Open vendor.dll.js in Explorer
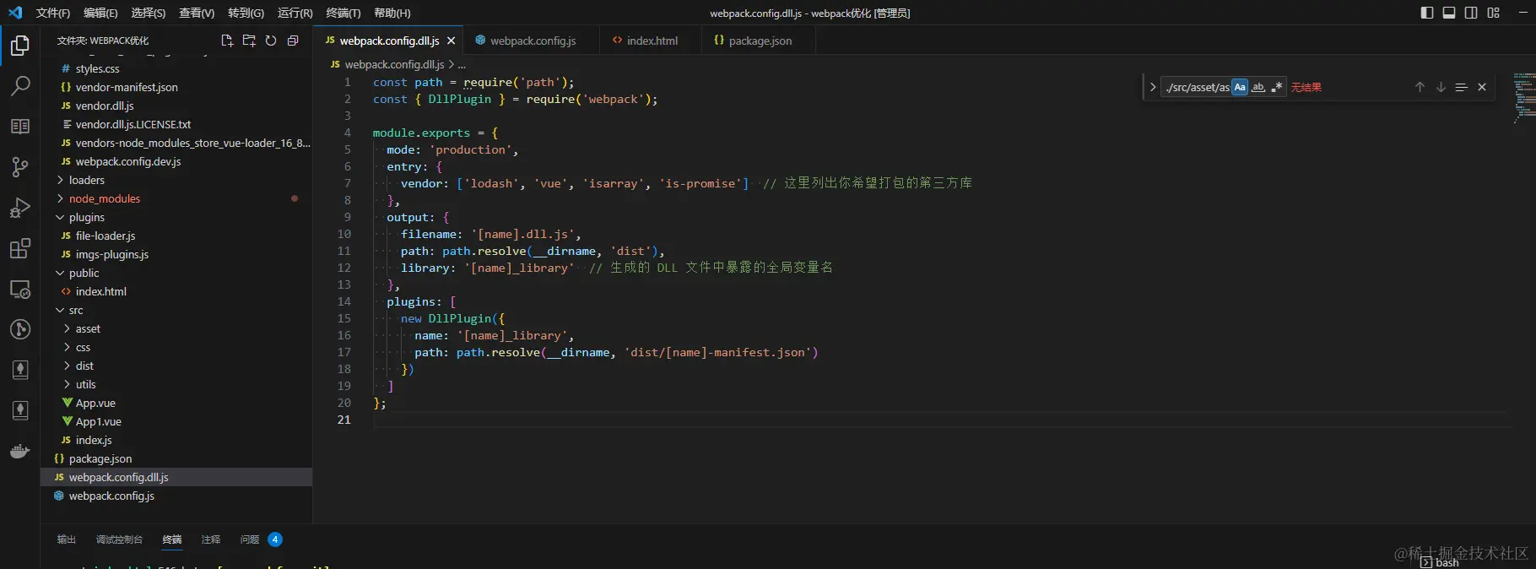 coord(176,106)
